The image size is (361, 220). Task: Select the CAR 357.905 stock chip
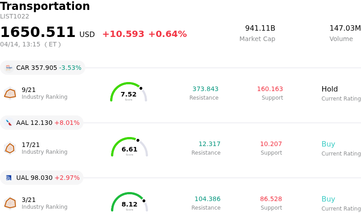(42, 68)
